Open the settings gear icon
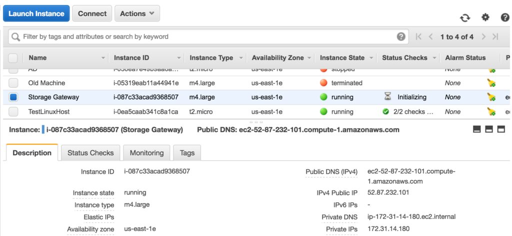Screen dimensions: 512x236 pyautogui.click(x=485, y=17)
